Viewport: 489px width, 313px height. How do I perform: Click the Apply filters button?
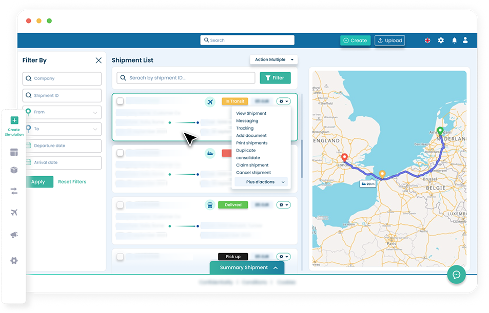click(38, 182)
